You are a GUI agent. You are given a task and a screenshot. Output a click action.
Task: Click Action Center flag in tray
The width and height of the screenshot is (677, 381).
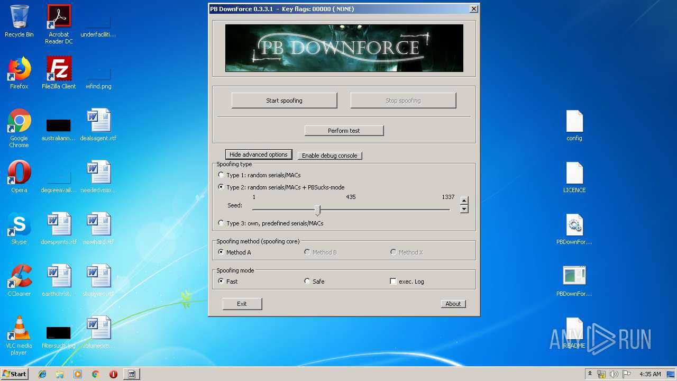627,374
